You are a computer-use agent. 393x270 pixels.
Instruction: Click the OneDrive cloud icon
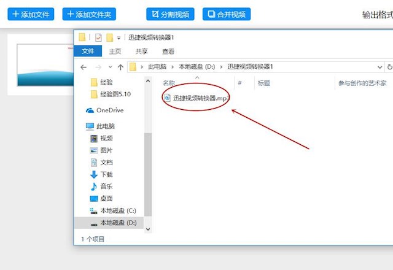90,110
